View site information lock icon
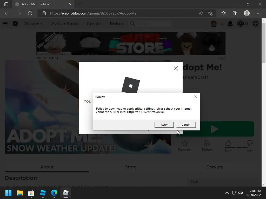Viewport: 266px width, 199px height. click(x=44, y=13)
